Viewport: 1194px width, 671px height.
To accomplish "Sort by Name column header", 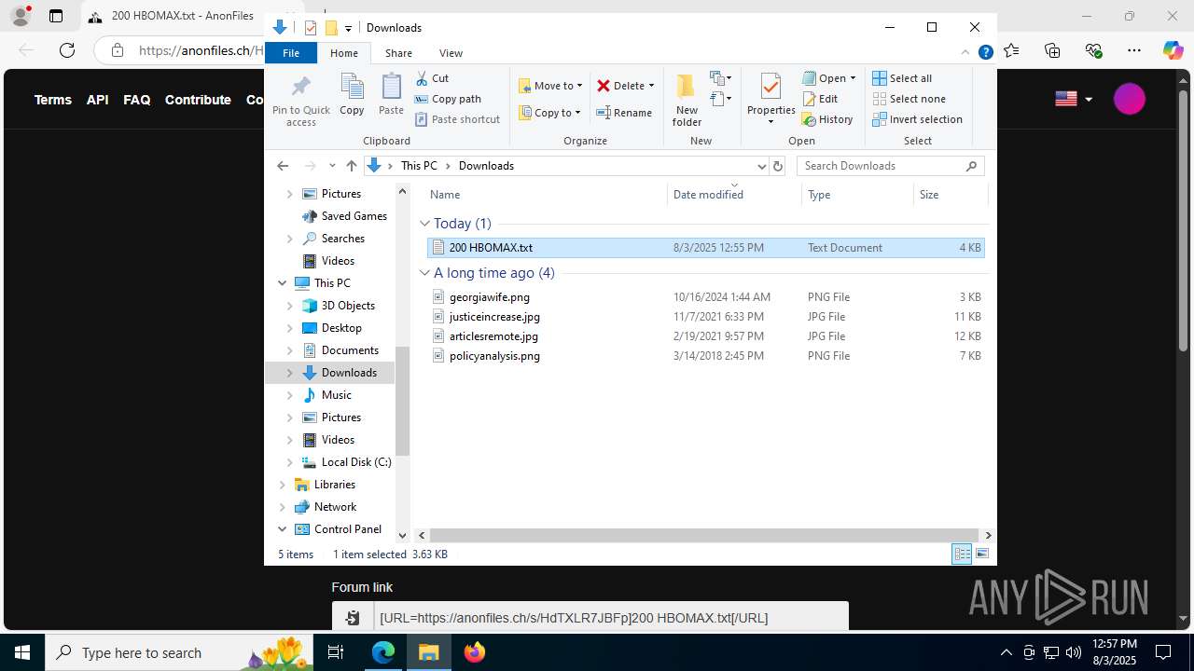I will [547, 195].
